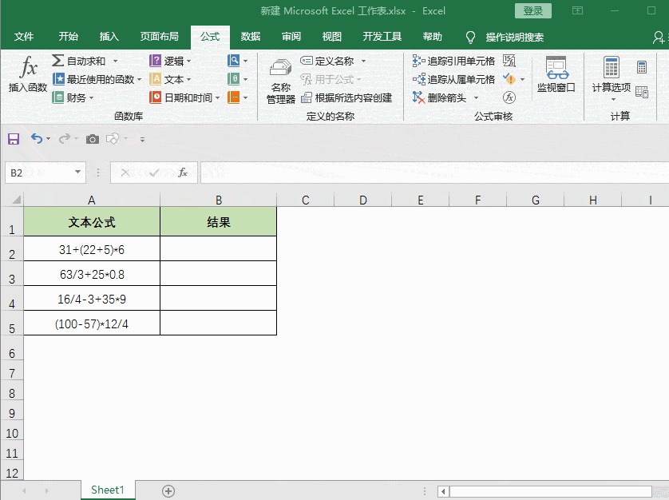Image resolution: width=669 pixels, height=500 pixels.
Task: Expand the Lookup & Reference dropdown arrow
Action: coord(245,61)
